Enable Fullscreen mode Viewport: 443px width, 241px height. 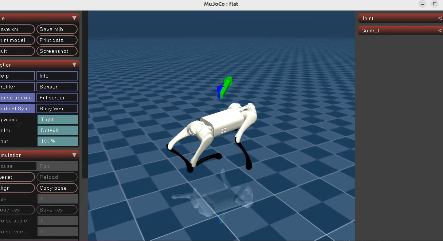pos(57,98)
